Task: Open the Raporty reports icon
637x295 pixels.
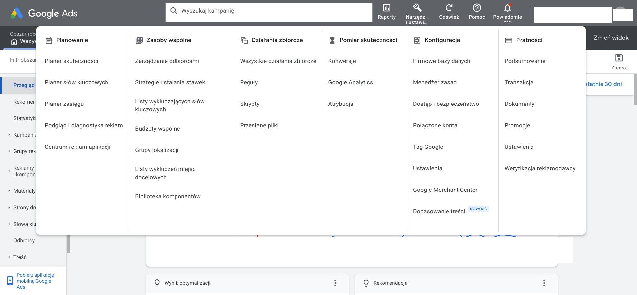Action: tap(387, 8)
